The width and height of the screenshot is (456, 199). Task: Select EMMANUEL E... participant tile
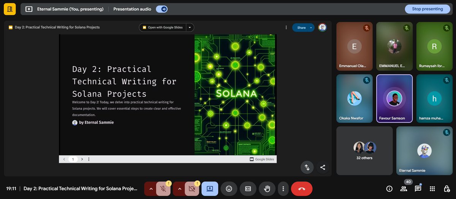click(394, 46)
